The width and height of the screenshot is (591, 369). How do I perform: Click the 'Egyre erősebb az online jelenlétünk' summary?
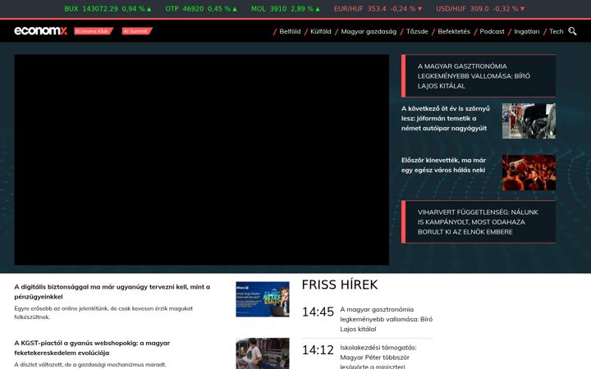[103, 312]
